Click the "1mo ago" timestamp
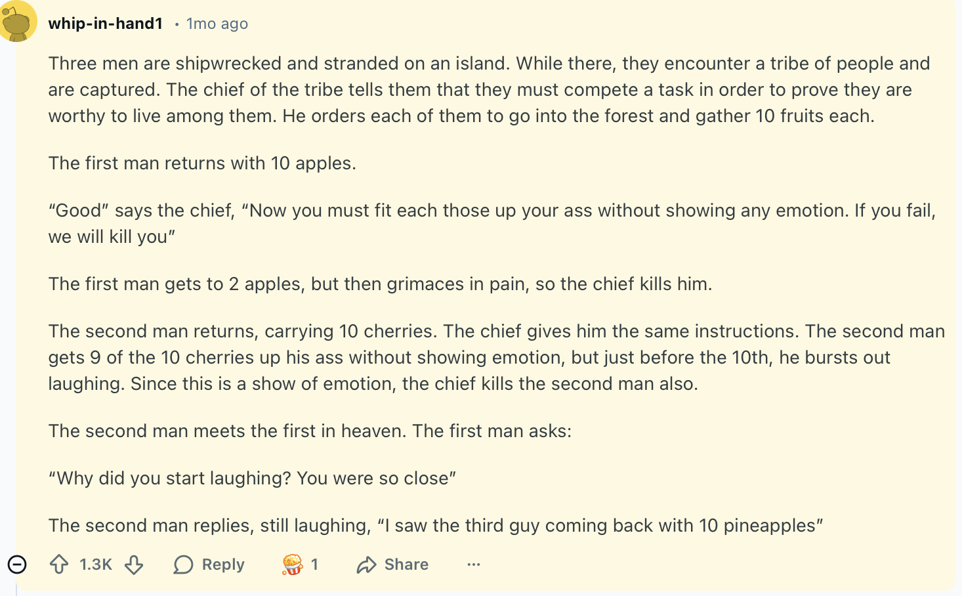Screen dimensions: 962x596 point(217,23)
